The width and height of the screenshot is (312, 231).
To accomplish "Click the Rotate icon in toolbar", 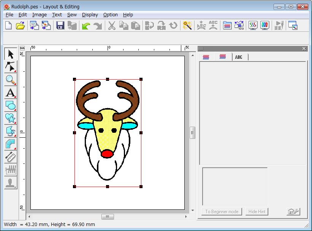I will pyautogui.click(x=173, y=26).
